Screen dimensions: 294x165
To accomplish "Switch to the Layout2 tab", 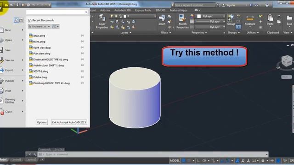I will [x=31, y=159].
